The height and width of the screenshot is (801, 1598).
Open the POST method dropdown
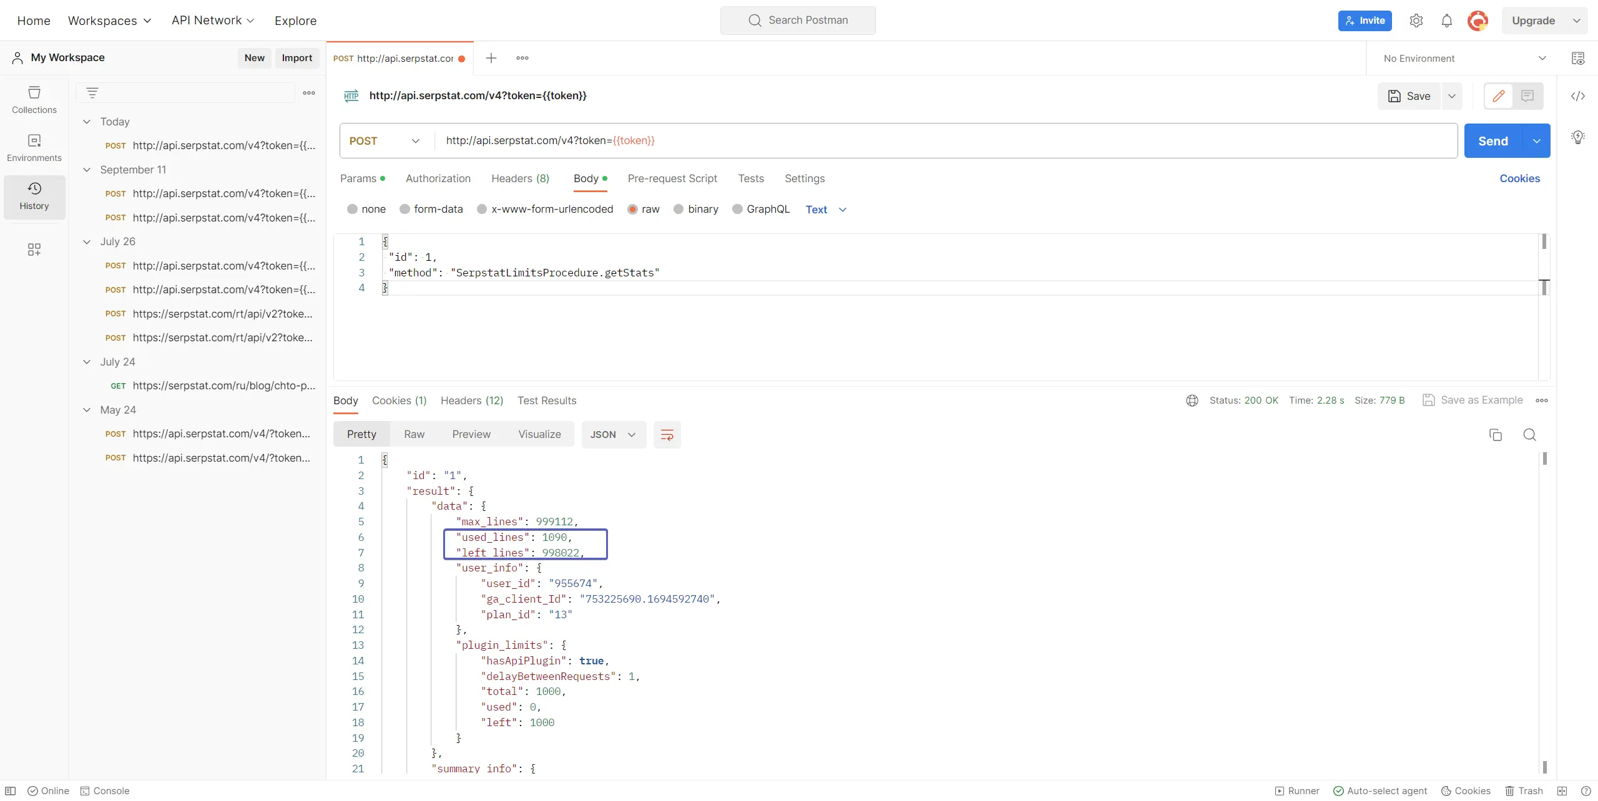click(x=386, y=141)
